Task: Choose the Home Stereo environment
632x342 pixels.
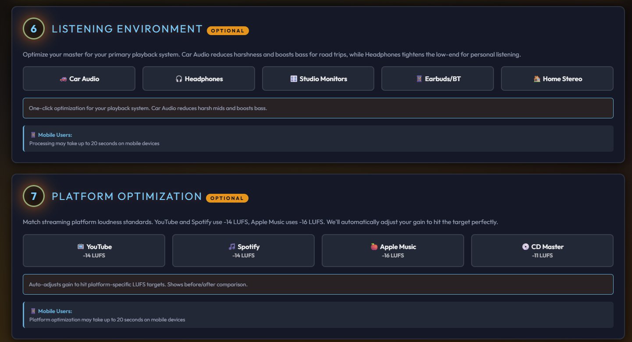Action: [557, 79]
